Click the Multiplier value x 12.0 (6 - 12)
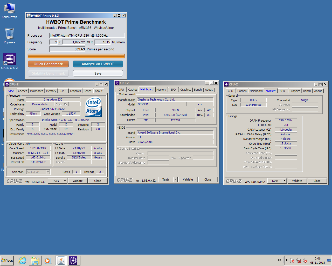Image resolution: width=332 pixels, height=266 pixels. 38,153
